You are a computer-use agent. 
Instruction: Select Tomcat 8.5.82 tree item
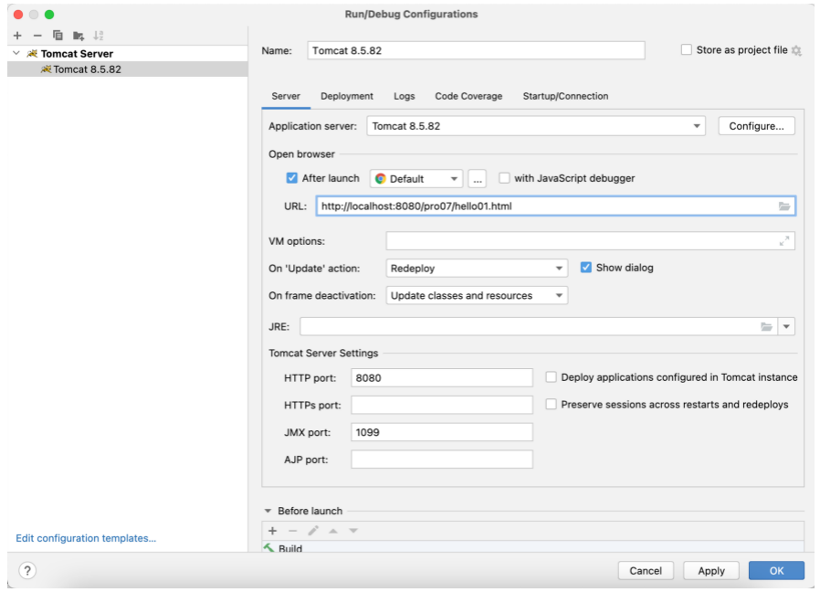coord(128,69)
